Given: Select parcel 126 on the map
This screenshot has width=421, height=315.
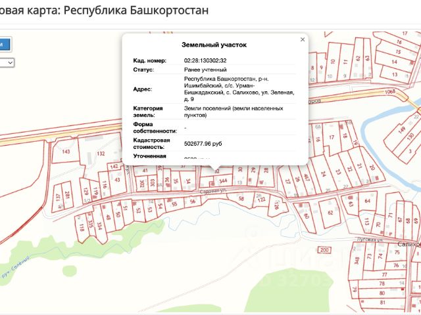Looking at the screenshot, I should click(x=276, y=205).
